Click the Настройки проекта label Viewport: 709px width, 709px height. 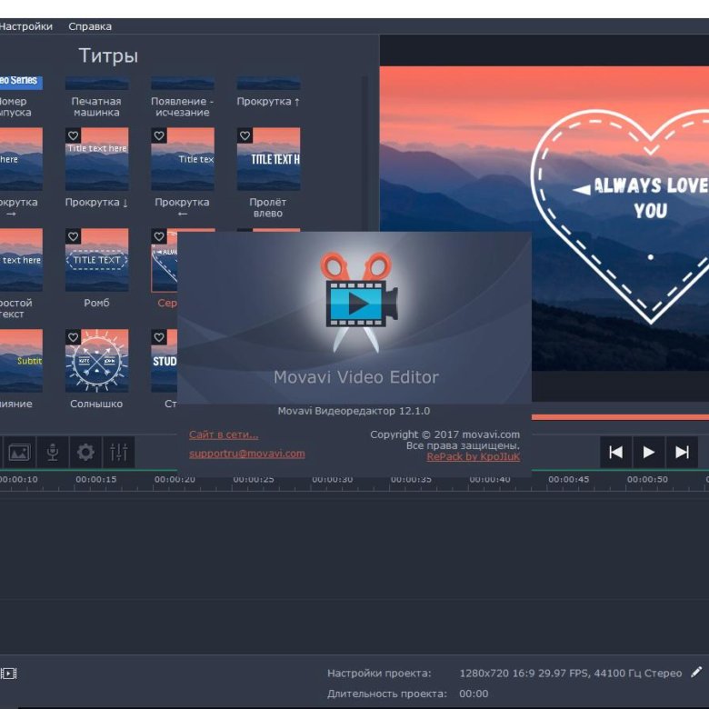[x=379, y=674]
